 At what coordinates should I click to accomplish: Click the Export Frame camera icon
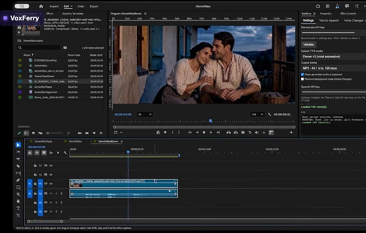coord(243,132)
